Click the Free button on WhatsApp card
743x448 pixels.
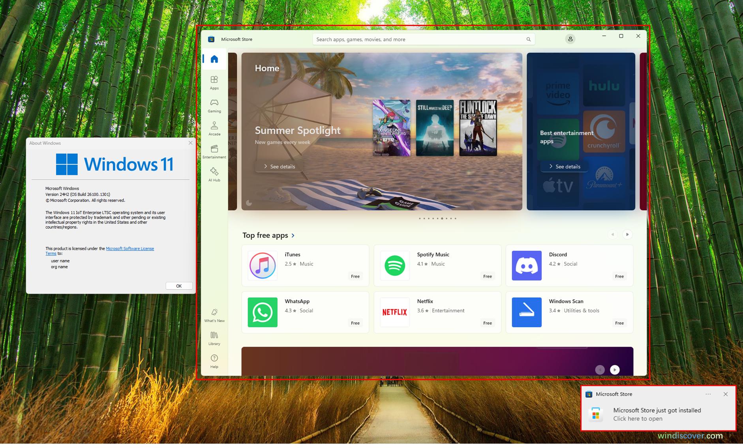(355, 323)
